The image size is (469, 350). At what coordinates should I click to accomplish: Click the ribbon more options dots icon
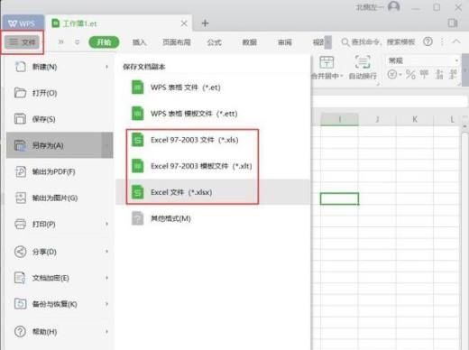[x=442, y=41]
